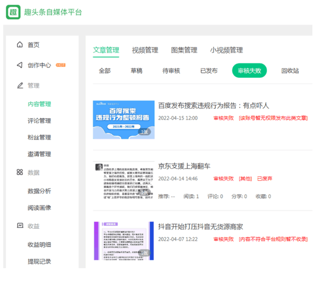316x284 pixels.
Task: Open 评论管理 in the sidebar
Action: (x=39, y=121)
